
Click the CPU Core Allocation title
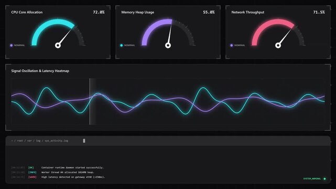27,12
